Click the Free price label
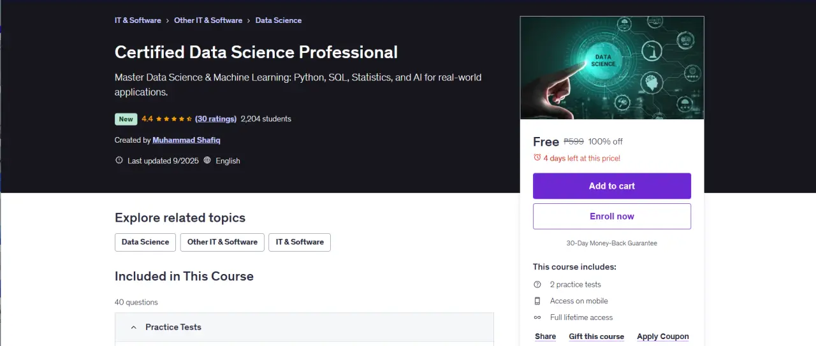The height and width of the screenshot is (346, 816). coord(546,141)
